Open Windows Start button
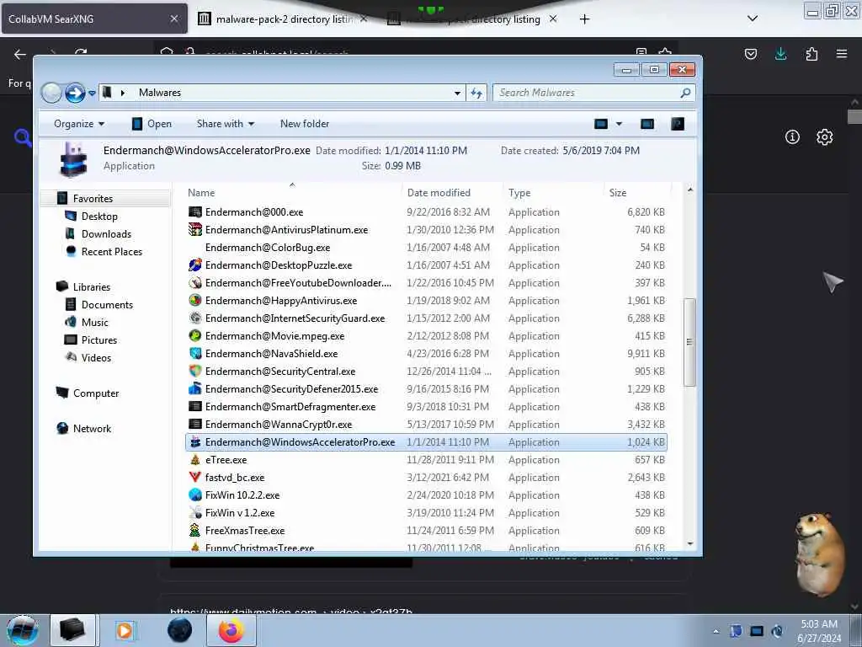Image resolution: width=862 pixels, height=647 pixels. pos(22,630)
